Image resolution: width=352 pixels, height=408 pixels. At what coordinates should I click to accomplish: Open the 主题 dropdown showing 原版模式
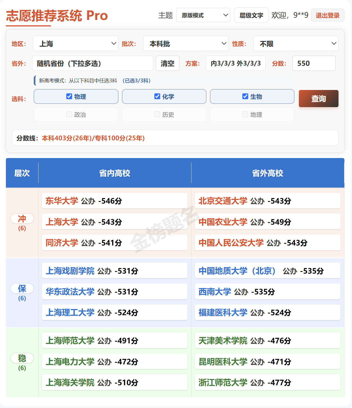pos(203,15)
